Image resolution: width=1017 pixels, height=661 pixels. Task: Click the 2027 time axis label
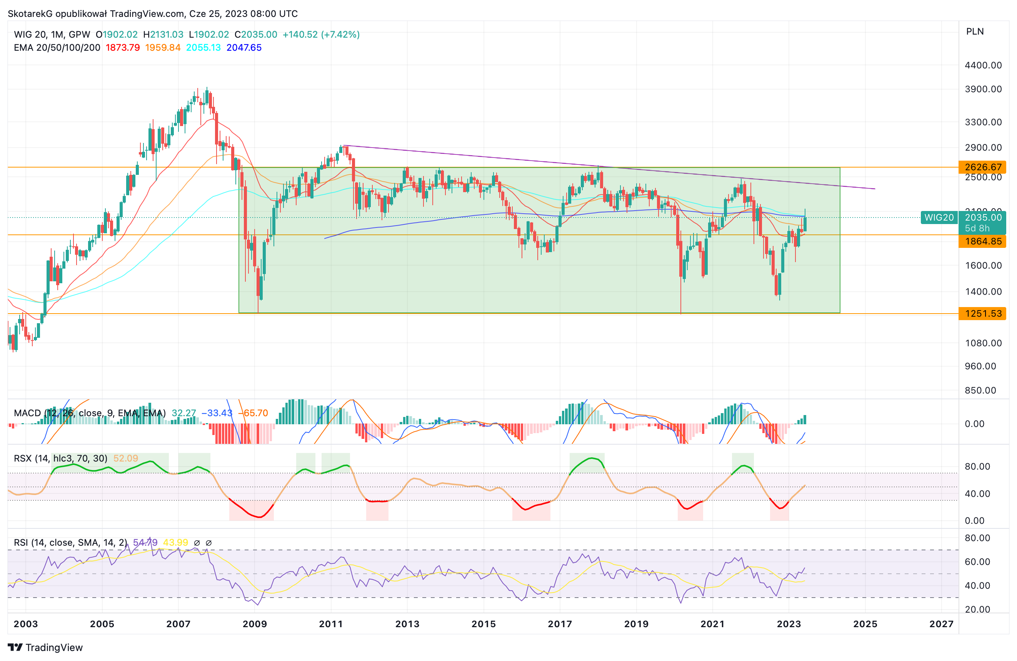941,624
